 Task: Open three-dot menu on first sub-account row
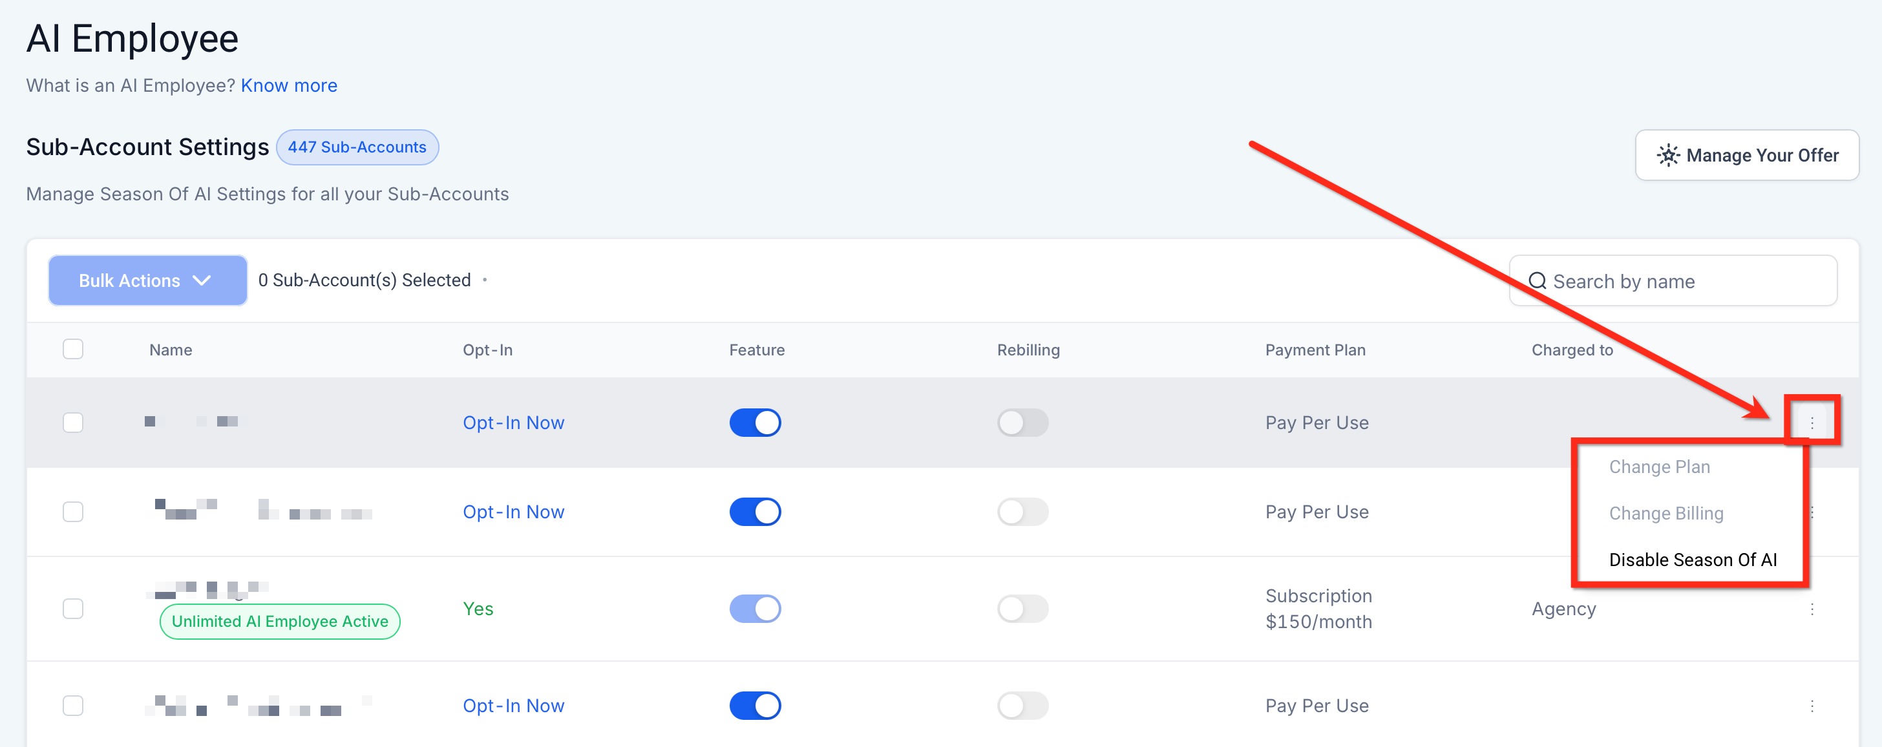(1811, 423)
